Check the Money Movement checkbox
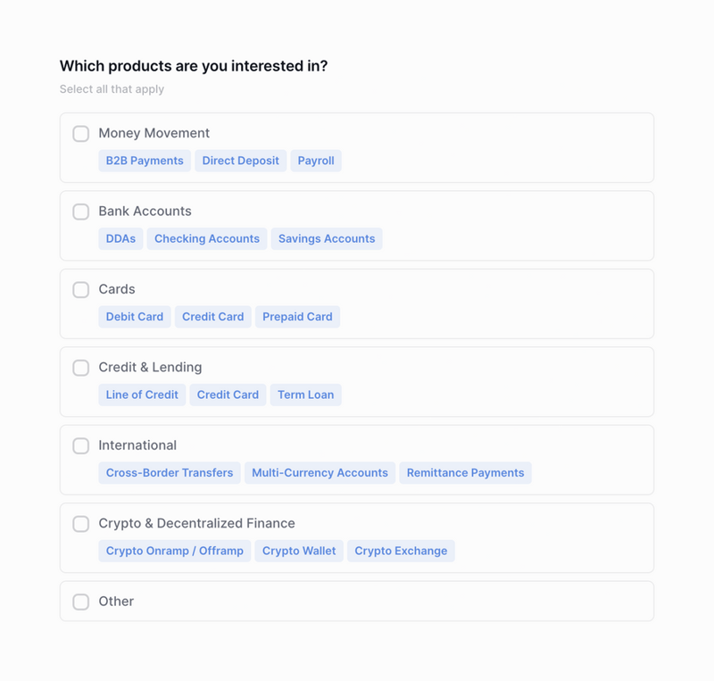Viewport: 714px width, 681px height. [x=80, y=133]
